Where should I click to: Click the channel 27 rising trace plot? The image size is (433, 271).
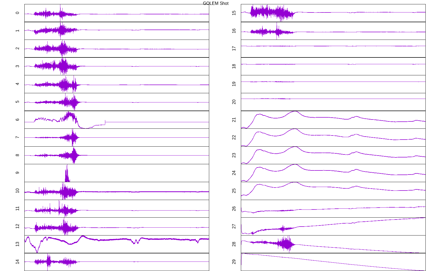333,226
